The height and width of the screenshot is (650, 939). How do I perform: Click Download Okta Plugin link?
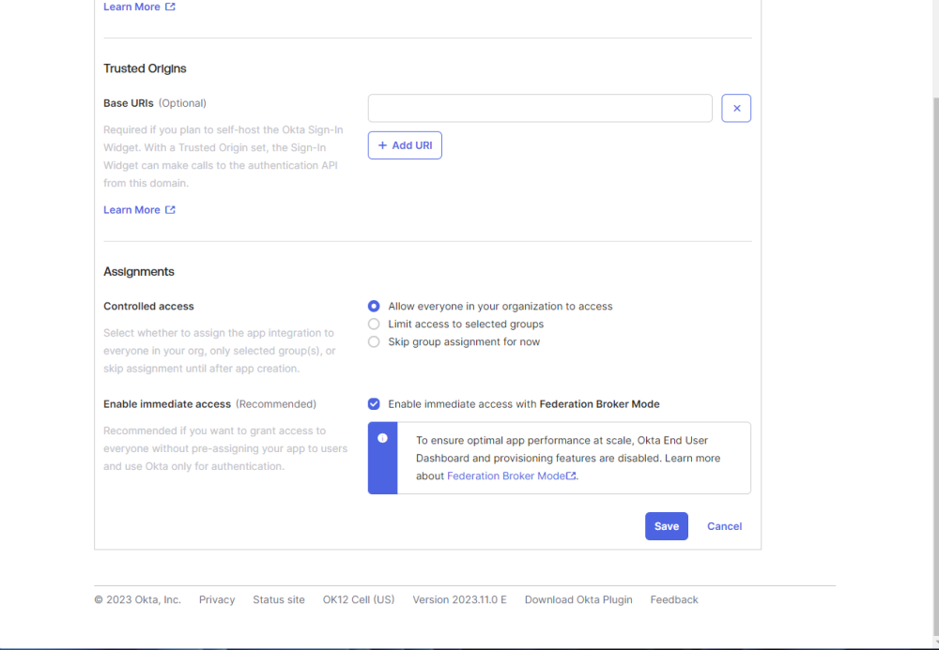(578, 600)
